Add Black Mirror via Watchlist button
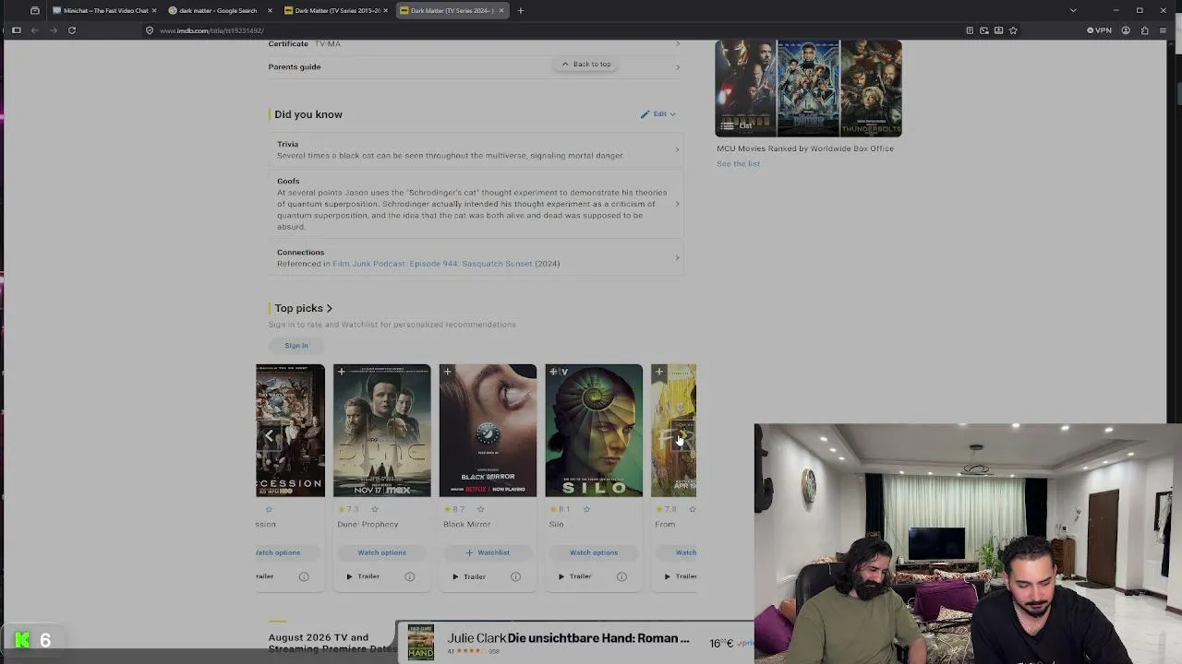Image resolution: width=1182 pixels, height=664 pixels. point(488,552)
